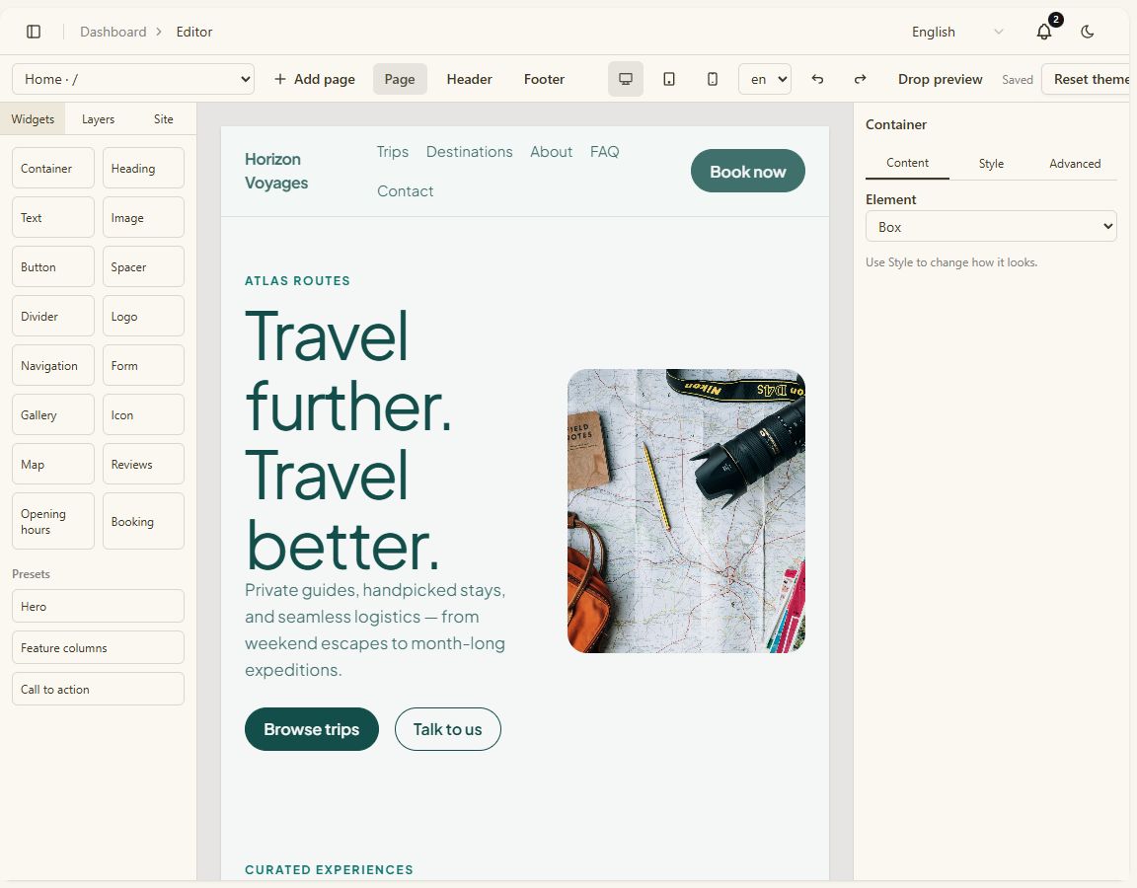The image size is (1137, 888).
Task: Switch to dark mode moon icon
Action: point(1087,32)
